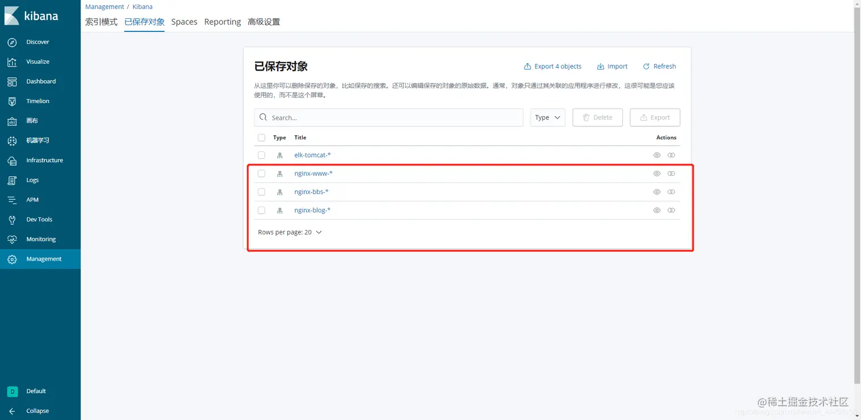Screen dimensions: 861x420
Task: Click the Default space avatar icon
Action: coord(12,391)
